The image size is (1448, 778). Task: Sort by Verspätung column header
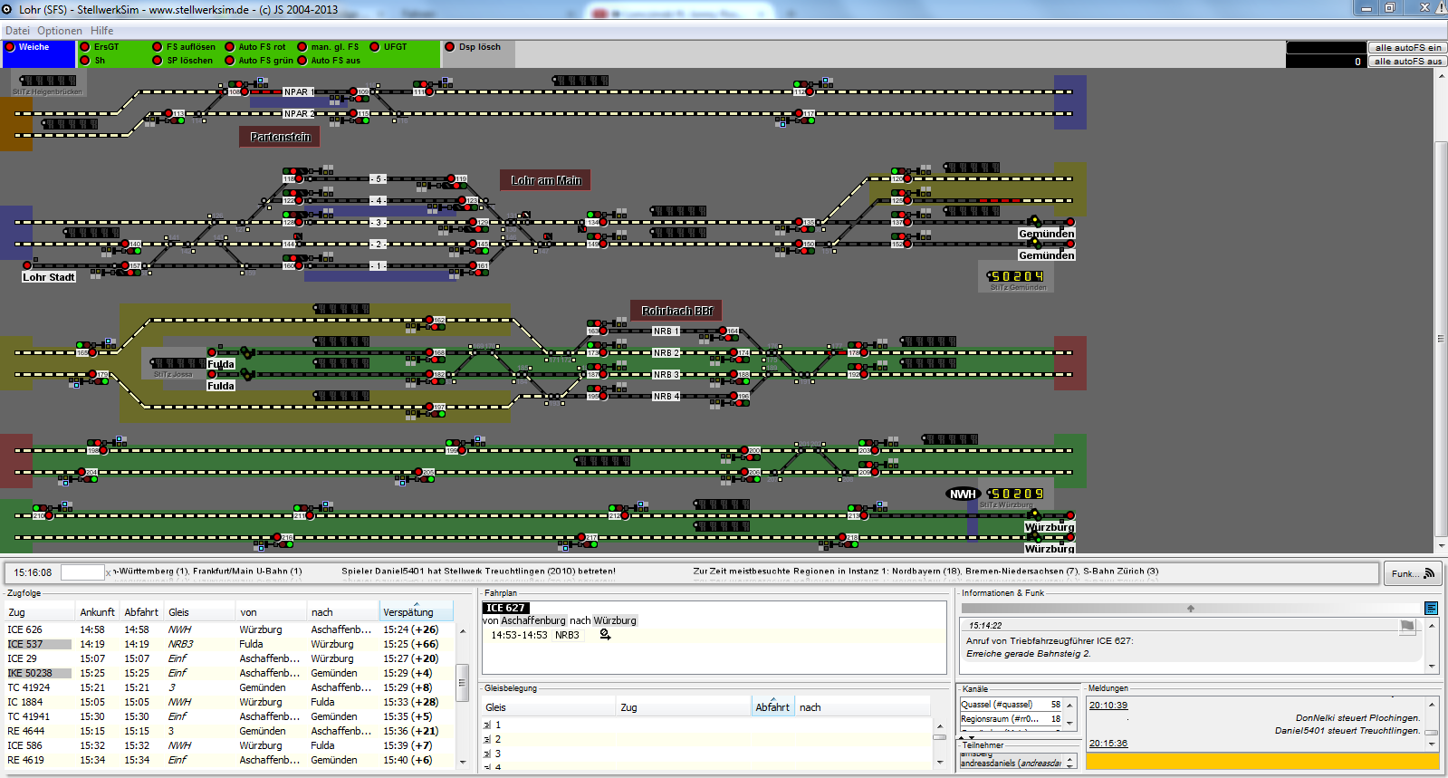click(408, 612)
